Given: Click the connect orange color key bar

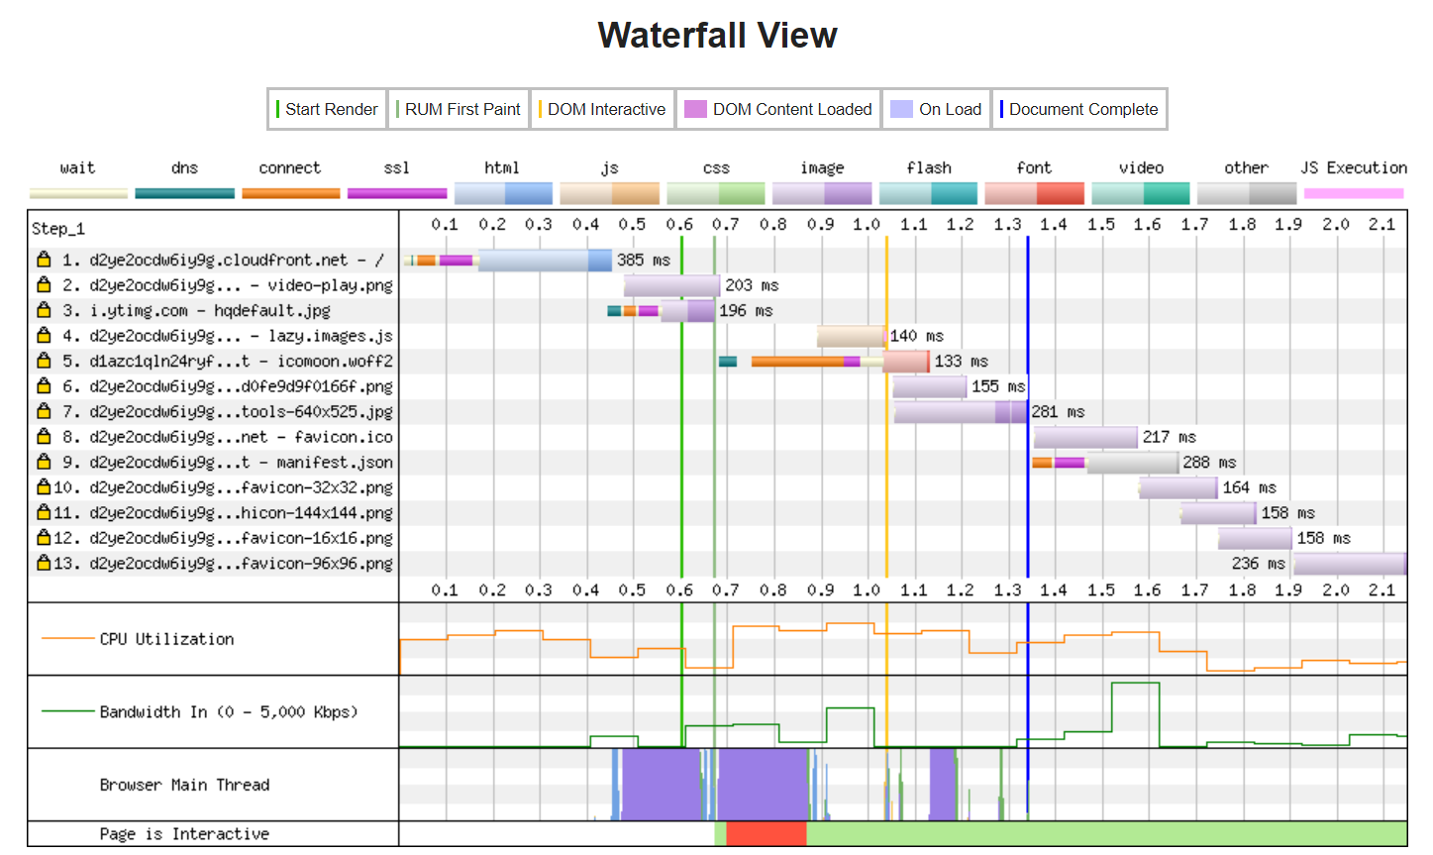Looking at the screenshot, I should coord(290,193).
